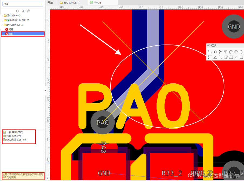Select the rectangle drawing tool
The width and height of the screenshot is (244, 181).
pyautogui.click(x=242, y=57)
